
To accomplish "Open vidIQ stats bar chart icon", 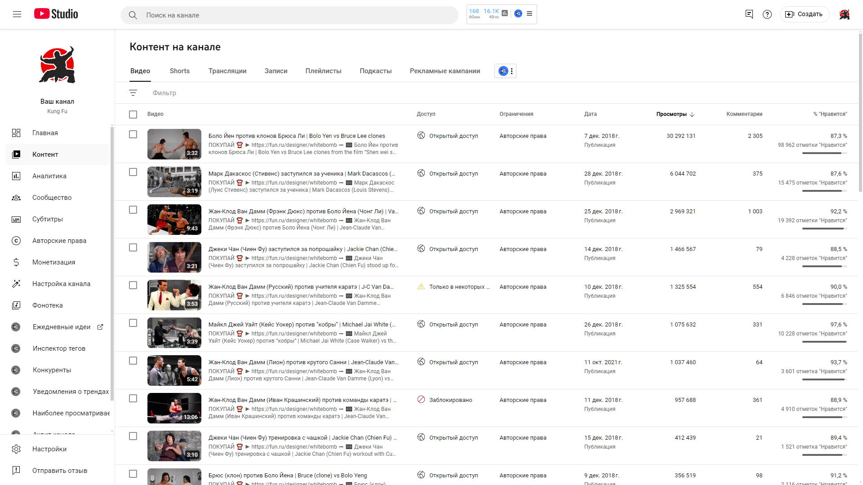I will (x=505, y=13).
